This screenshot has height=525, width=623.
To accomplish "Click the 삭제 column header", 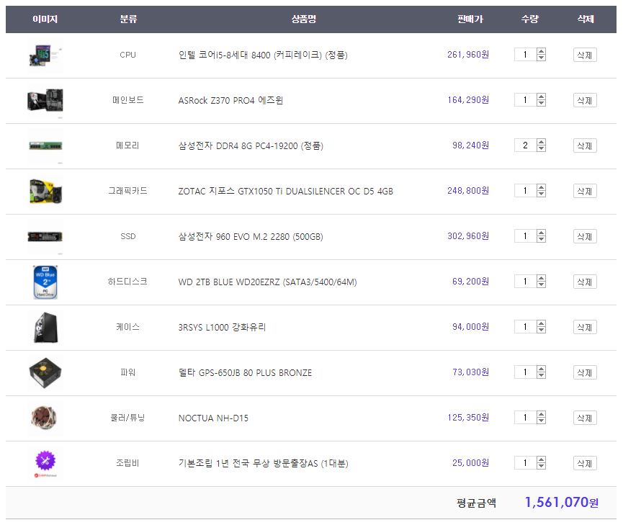I will tap(586, 19).
